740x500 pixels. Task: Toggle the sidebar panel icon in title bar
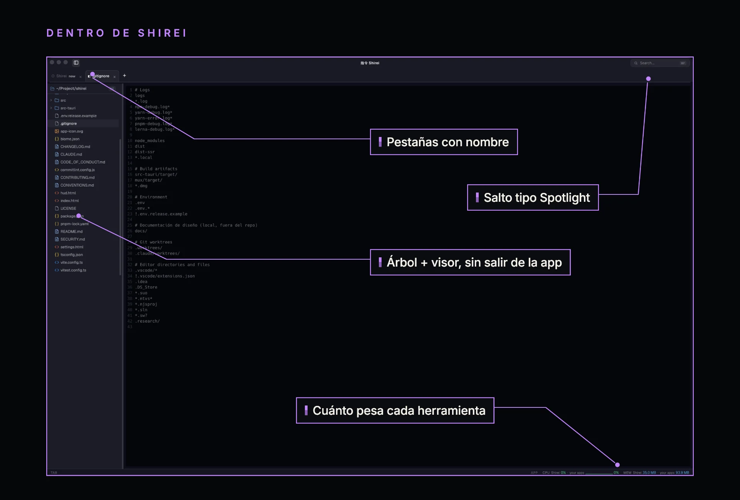point(76,62)
